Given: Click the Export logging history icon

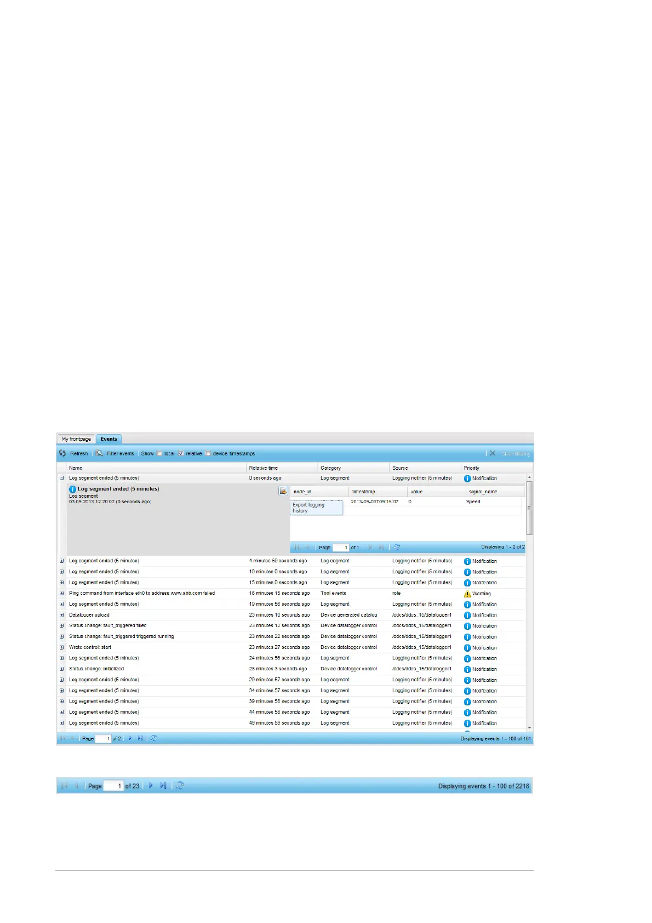Looking at the screenshot, I should [283, 491].
